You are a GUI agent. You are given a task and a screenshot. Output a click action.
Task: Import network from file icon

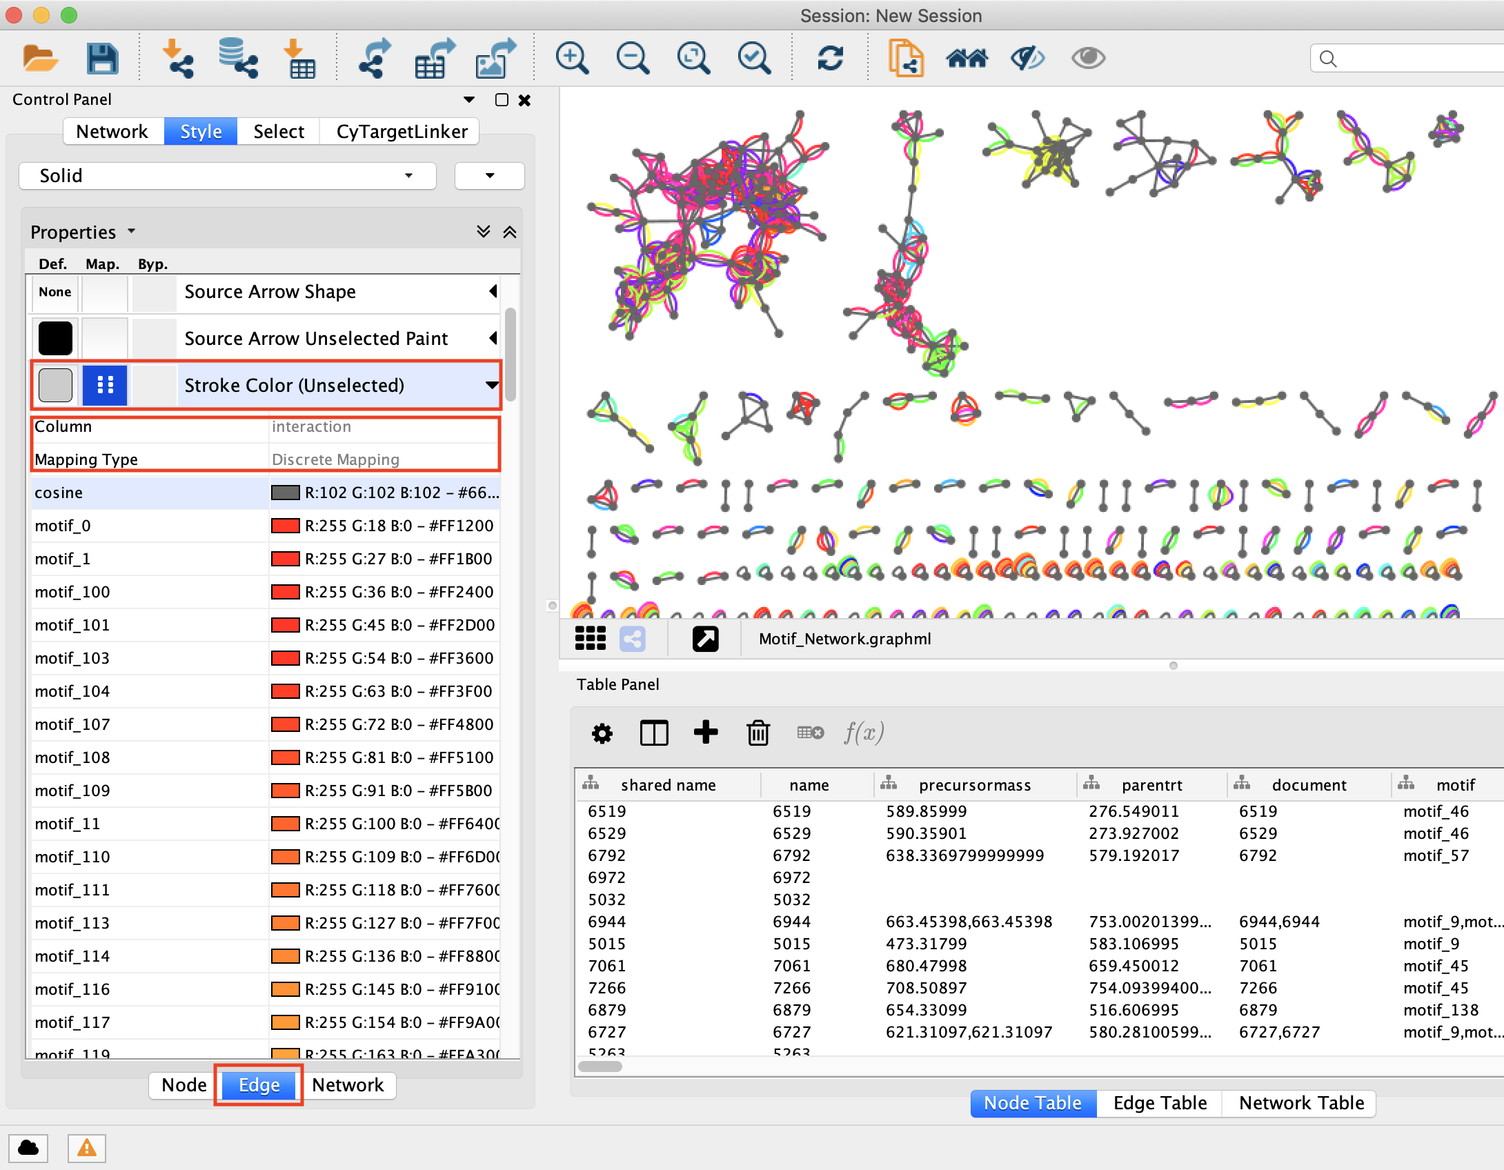(177, 58)
